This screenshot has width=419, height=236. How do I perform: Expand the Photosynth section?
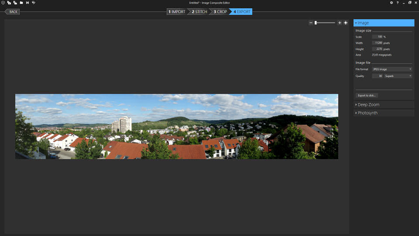(x=384, y=113)
